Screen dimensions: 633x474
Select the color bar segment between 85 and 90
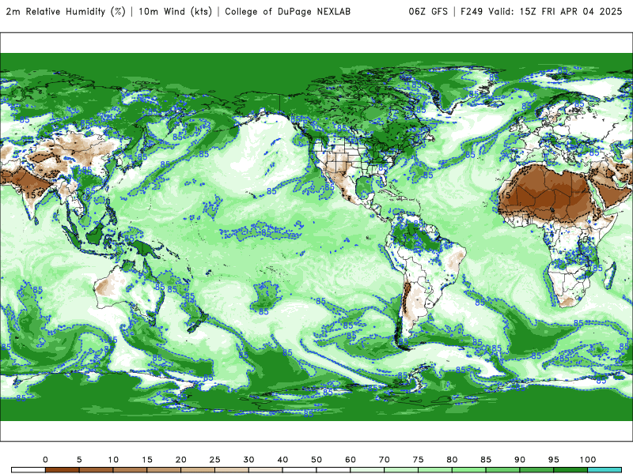click(503, 470)
